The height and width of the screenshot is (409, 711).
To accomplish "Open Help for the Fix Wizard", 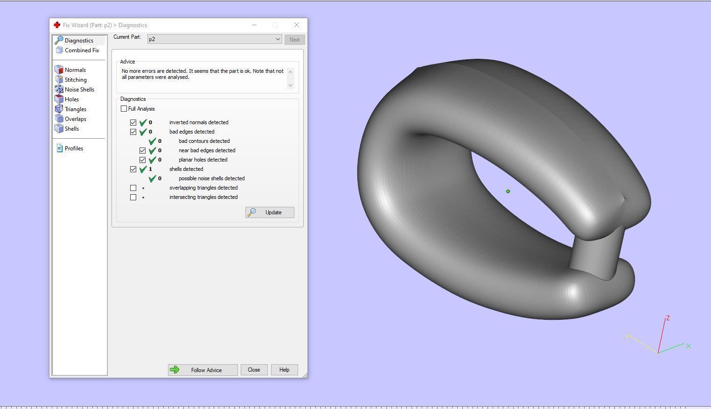I will coord(284,370).
